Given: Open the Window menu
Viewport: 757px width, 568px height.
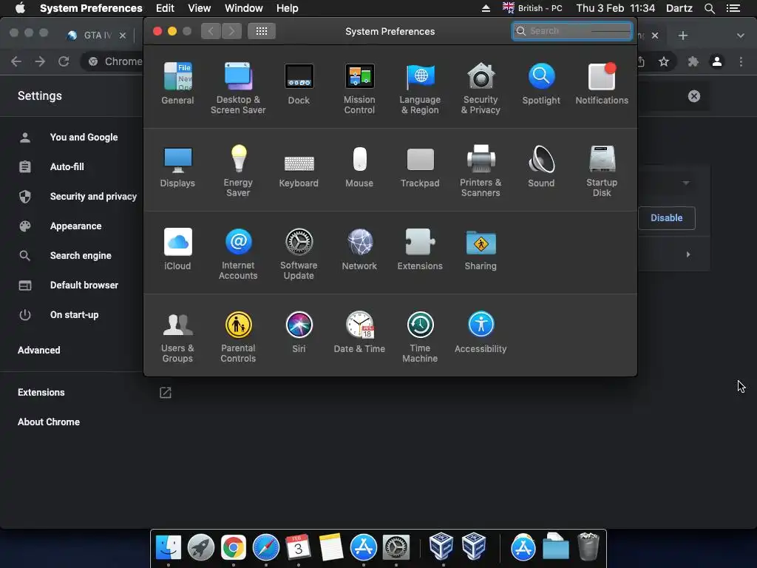Looking at the screenshot, I should 244,8.
